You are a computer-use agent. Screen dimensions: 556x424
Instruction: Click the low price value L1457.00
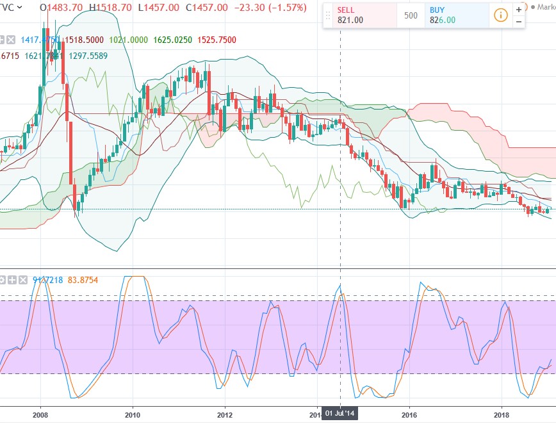[158, 8]
